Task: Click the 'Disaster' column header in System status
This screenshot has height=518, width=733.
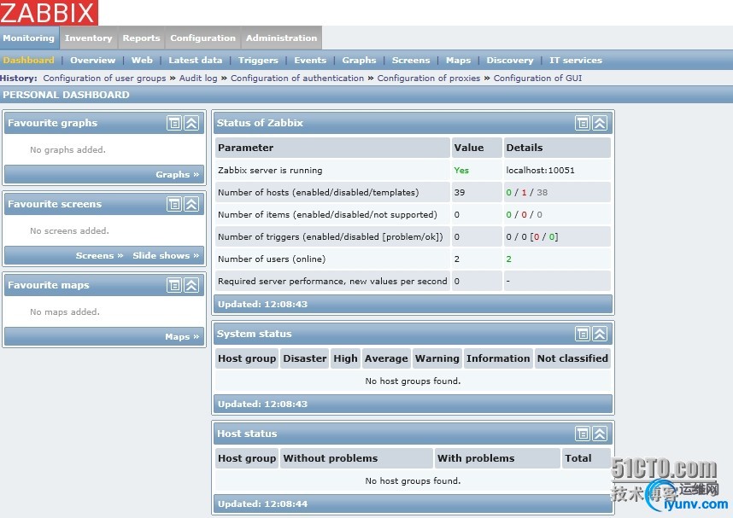Action: (x=305, y=358)
